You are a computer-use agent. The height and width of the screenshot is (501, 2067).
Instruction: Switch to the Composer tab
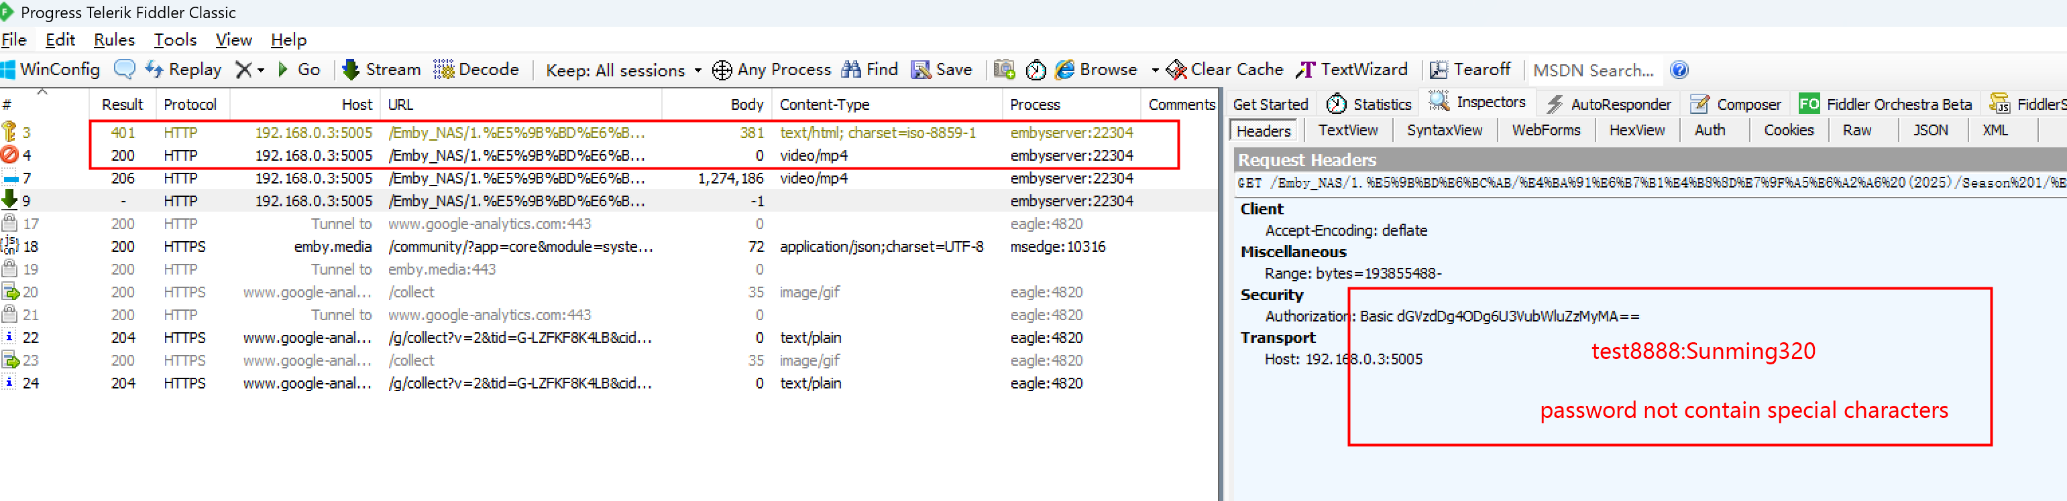1736,104
